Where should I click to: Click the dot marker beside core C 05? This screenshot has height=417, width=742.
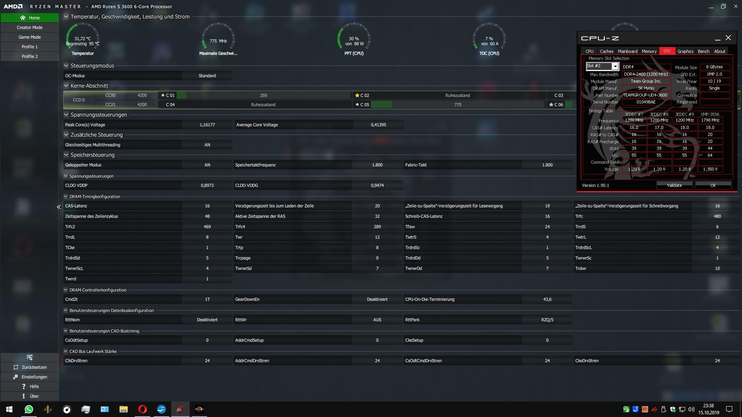[x=357, y=105]
